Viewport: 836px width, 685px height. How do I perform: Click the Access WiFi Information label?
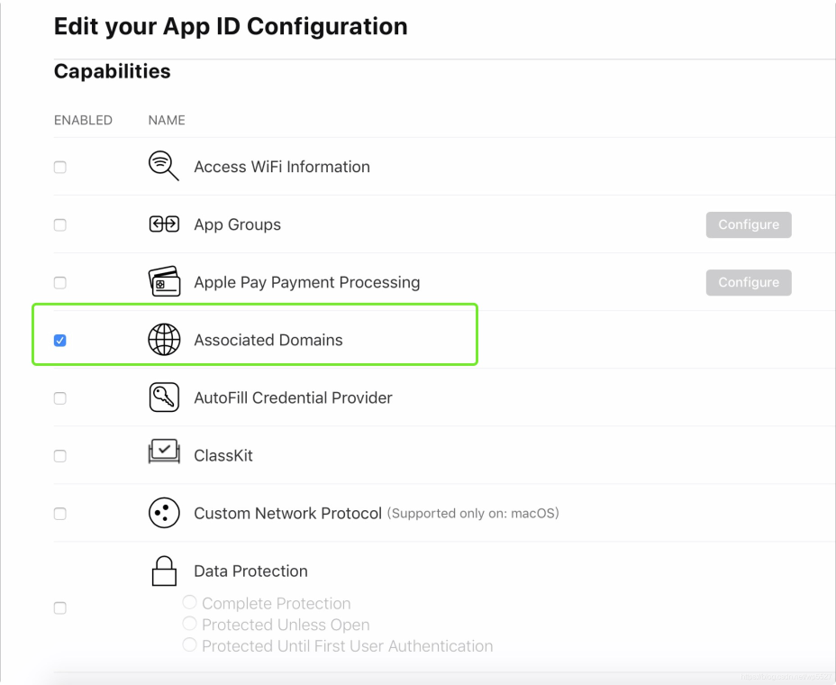[x=282, y=167]
